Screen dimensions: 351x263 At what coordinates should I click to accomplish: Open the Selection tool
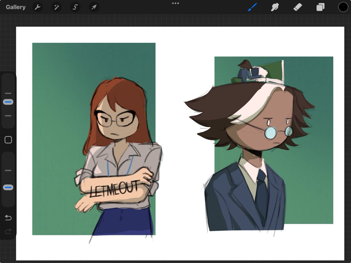[x=75, y=7]
